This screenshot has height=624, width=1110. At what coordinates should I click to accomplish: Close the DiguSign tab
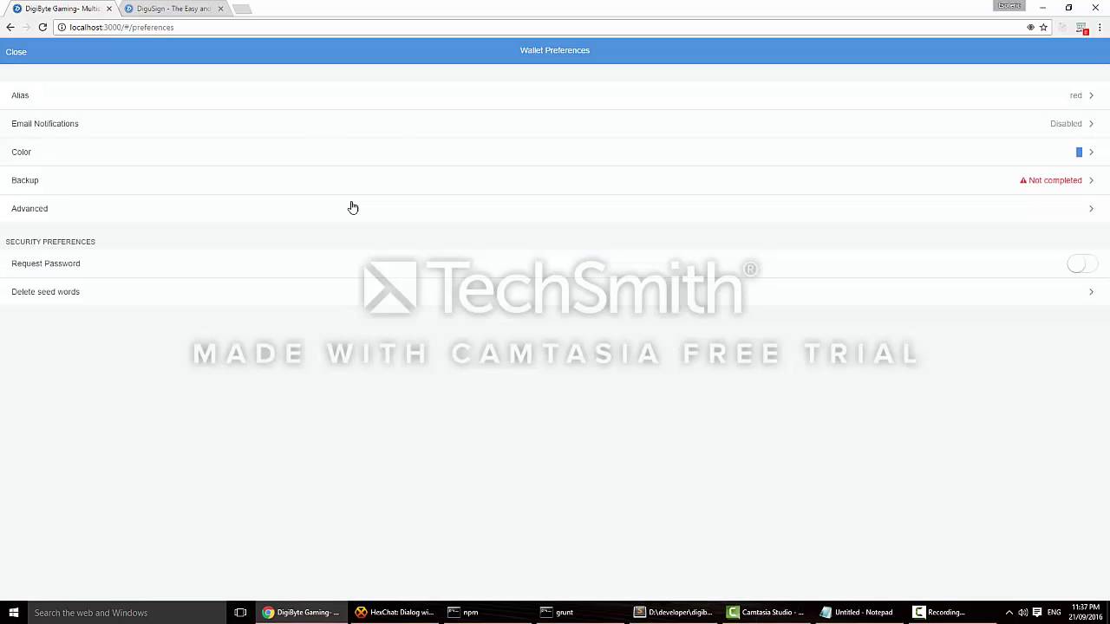220,9
